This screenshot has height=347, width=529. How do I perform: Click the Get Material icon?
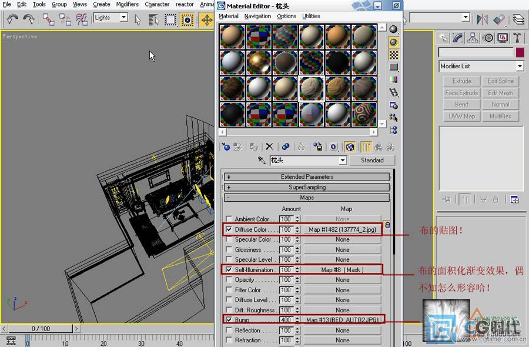[225, 146]
